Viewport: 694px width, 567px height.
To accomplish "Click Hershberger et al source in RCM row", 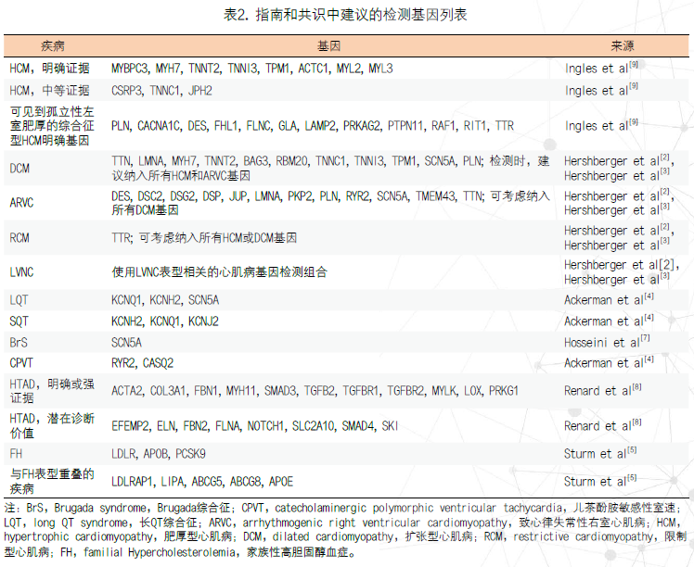I will [x=619, y=238].
